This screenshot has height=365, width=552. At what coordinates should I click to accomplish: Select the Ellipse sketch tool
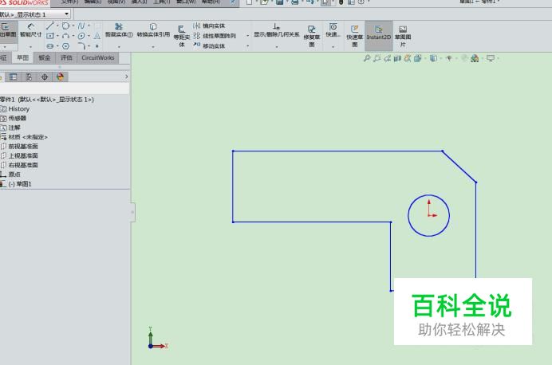[x=81, y=36]
